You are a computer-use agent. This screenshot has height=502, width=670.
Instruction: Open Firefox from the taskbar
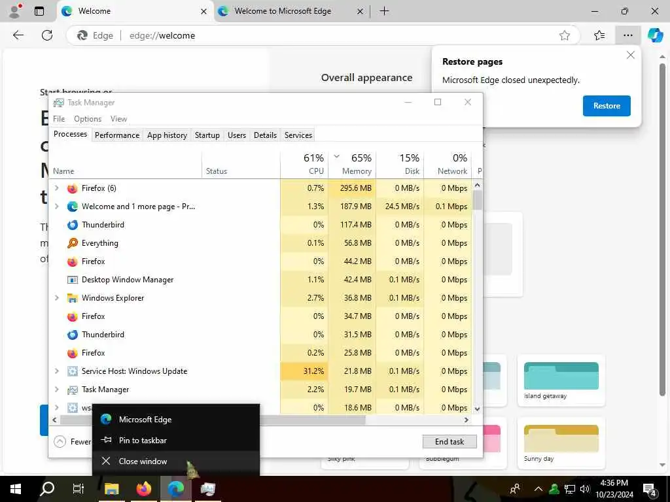click(x=144, y=489)
